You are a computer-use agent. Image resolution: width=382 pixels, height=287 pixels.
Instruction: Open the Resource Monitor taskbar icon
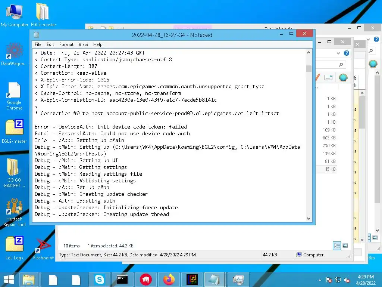[x=238, y=280]
